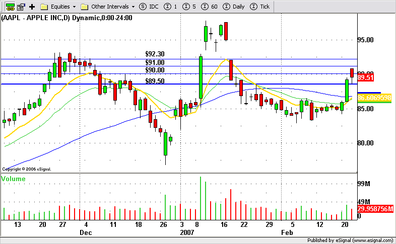Viewport: 396px width, 244px height.
Task: Select the Tick interval button
Action: [259, 7]
